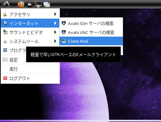This screenshot has width=161, height=122.
Task: Choose 実行 from the menu
Action: pyautogui.click(x=30, y=69)
